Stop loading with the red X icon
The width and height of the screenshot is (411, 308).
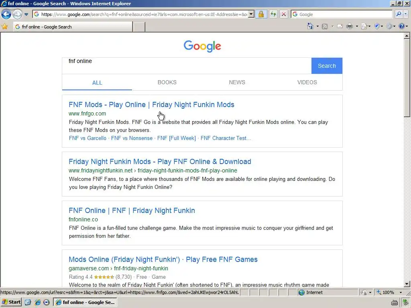[284, 14]
